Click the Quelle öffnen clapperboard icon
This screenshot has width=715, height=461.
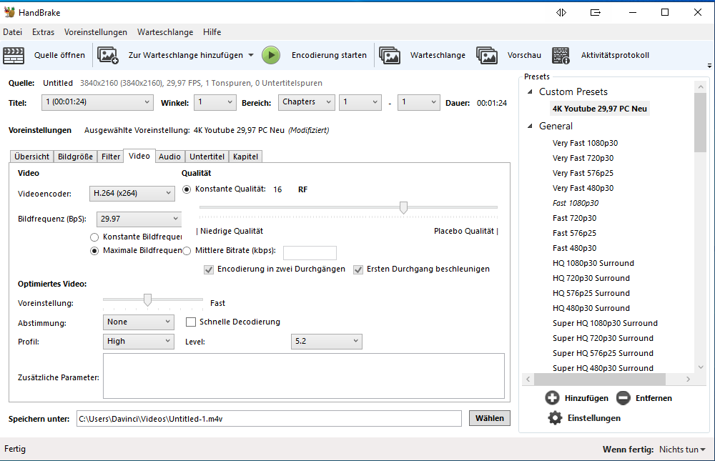click(14, 55)
